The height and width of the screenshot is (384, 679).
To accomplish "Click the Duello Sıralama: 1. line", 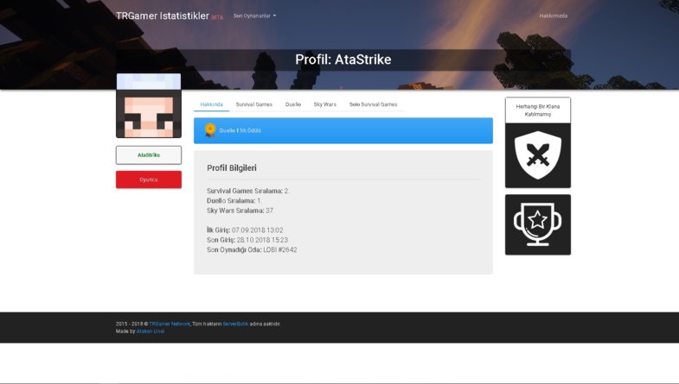I will click(x=234, y=201).
